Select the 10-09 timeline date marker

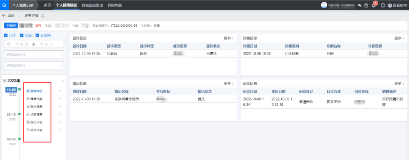click(x=11, y=90)
